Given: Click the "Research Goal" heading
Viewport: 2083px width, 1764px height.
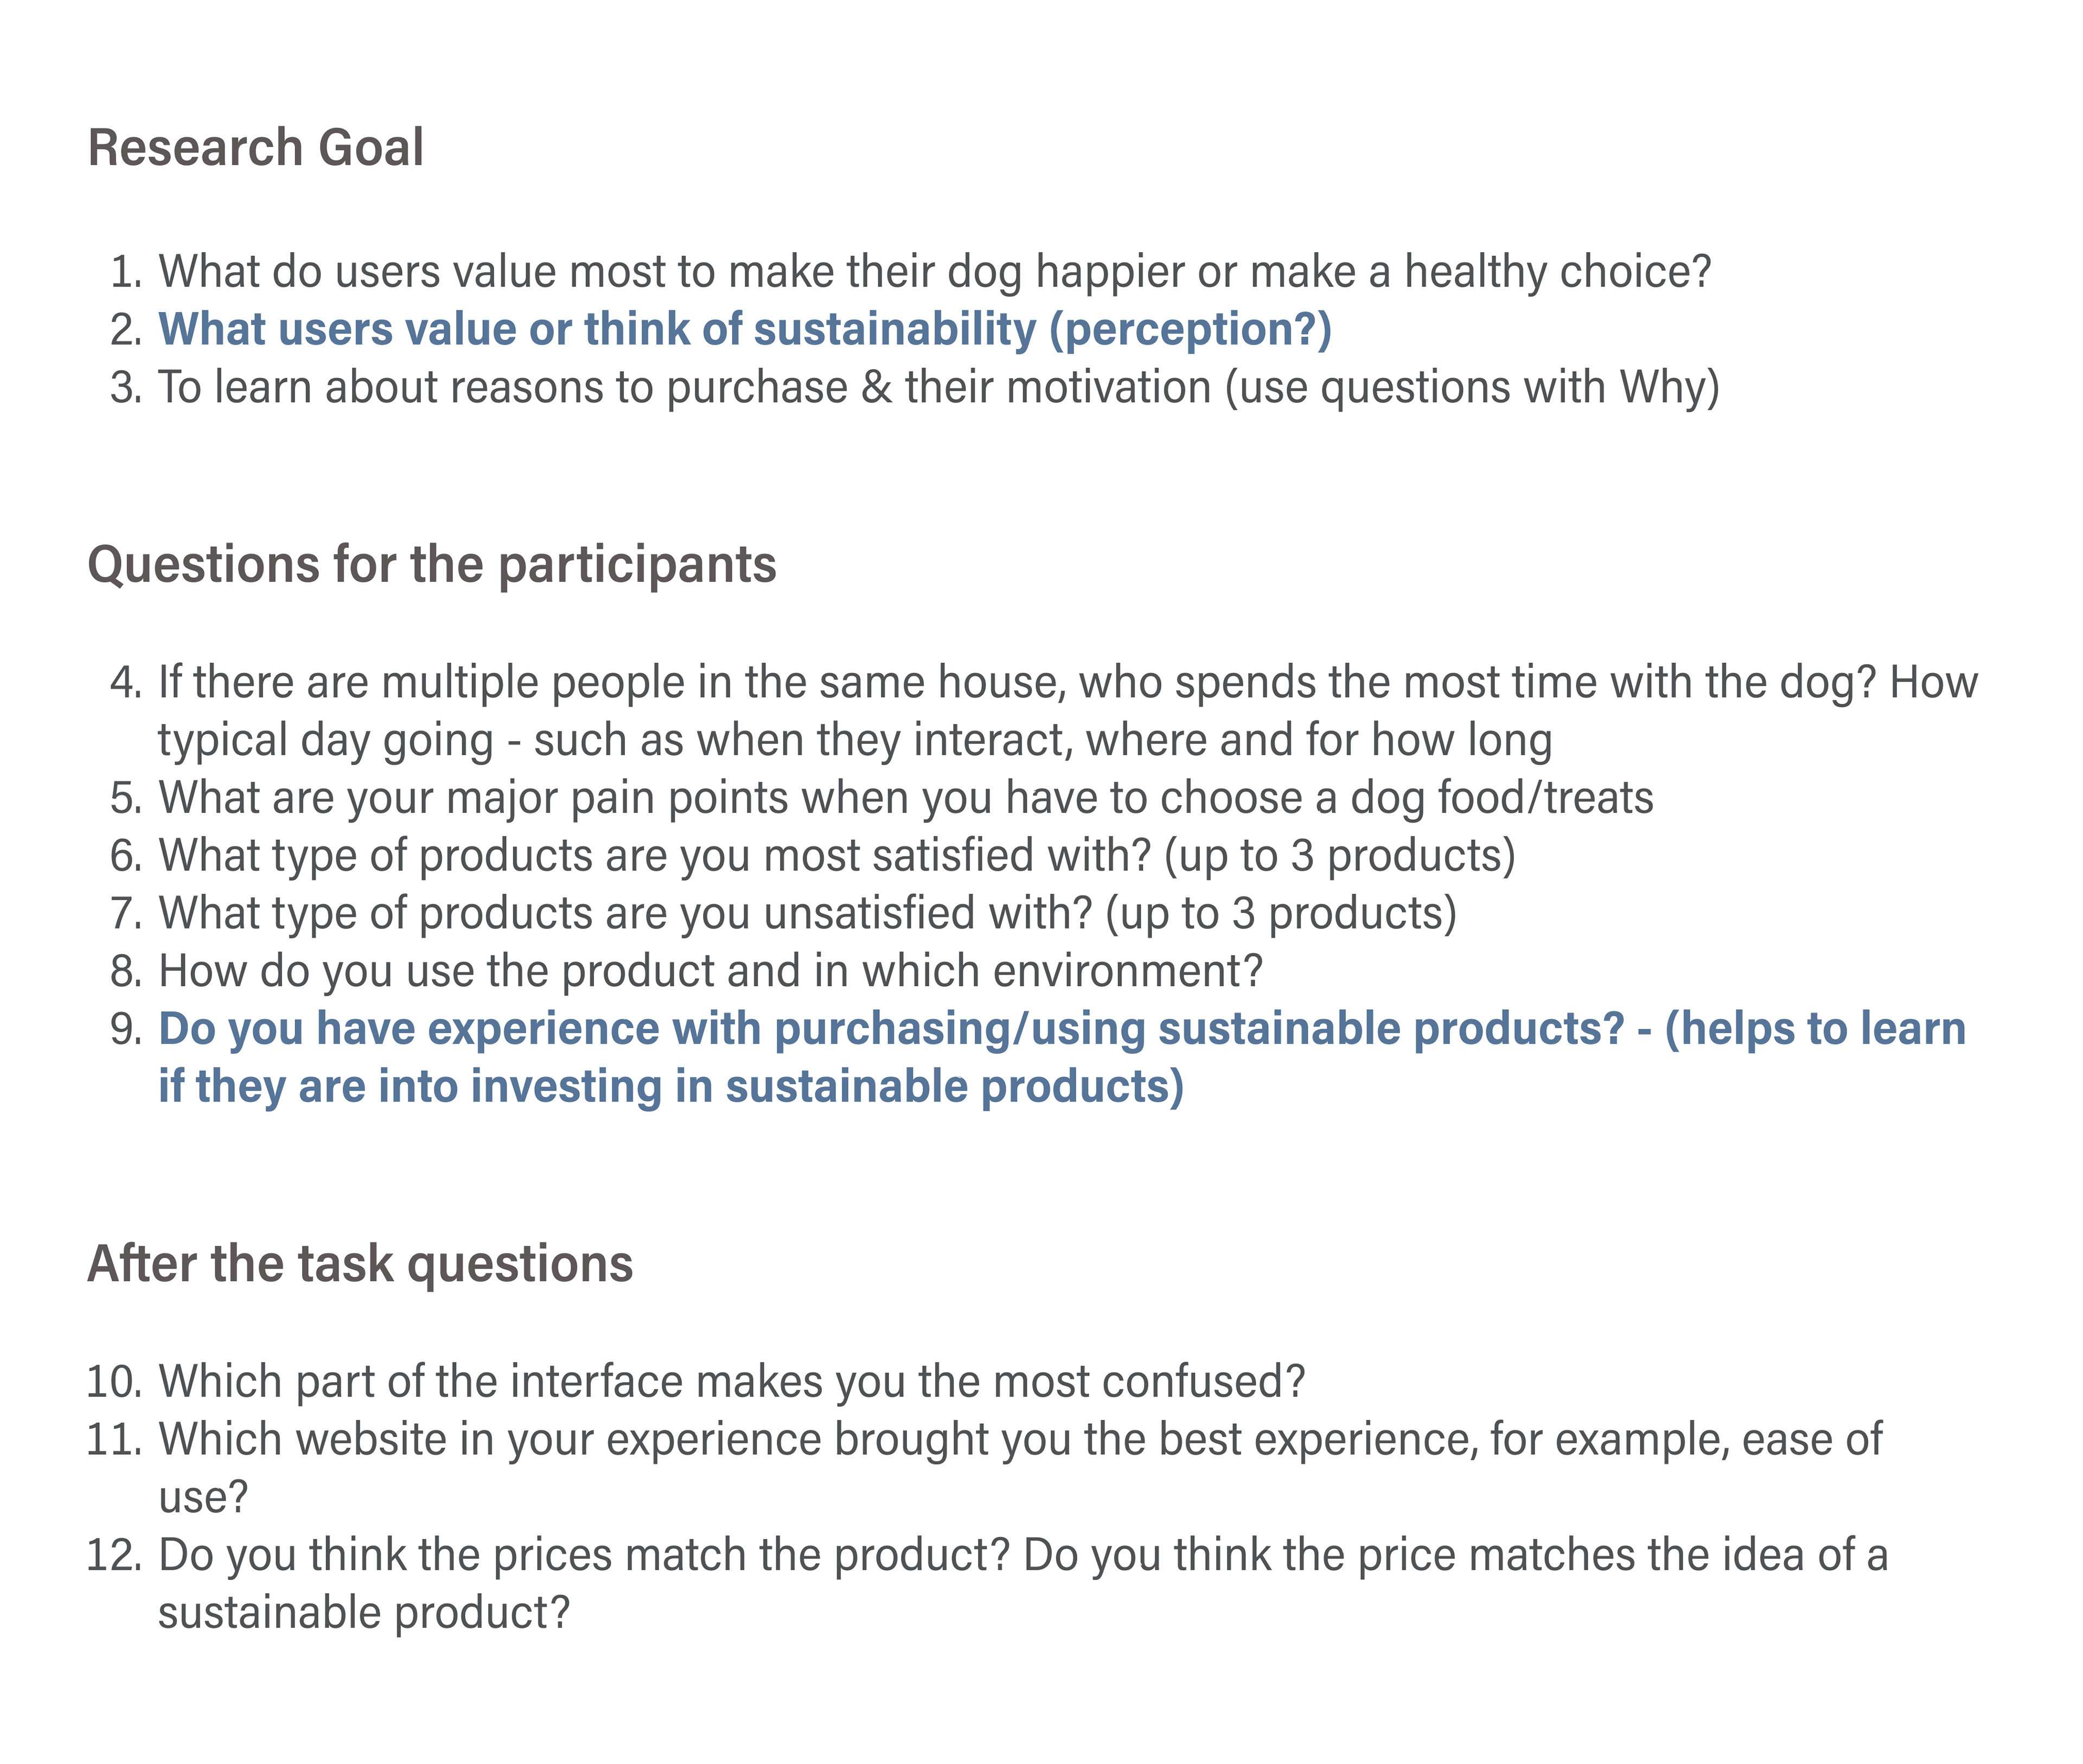Looking at the screenshot, I should tap(256, 148).
